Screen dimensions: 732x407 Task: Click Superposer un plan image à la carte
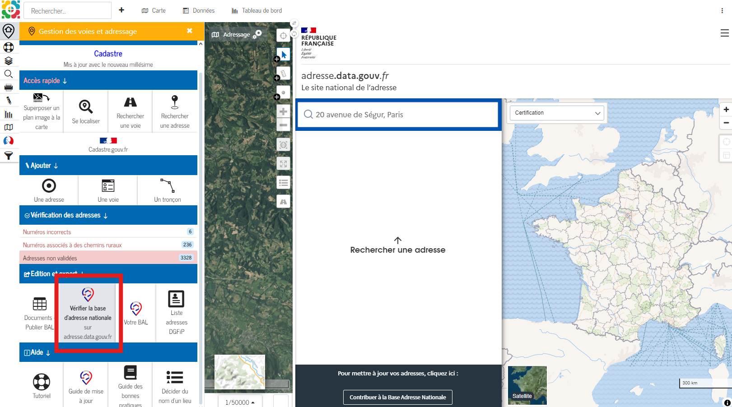(42, 111)
